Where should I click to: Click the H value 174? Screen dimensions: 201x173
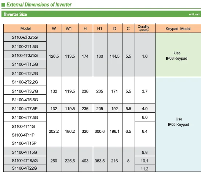tap(85, 56)
